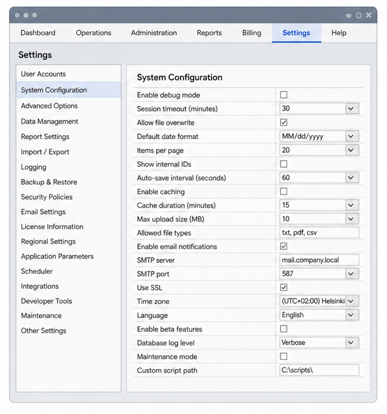The height and width of the screenshot is (414, 387).
Task: Open Regional Settings
Action: [68, 241]
